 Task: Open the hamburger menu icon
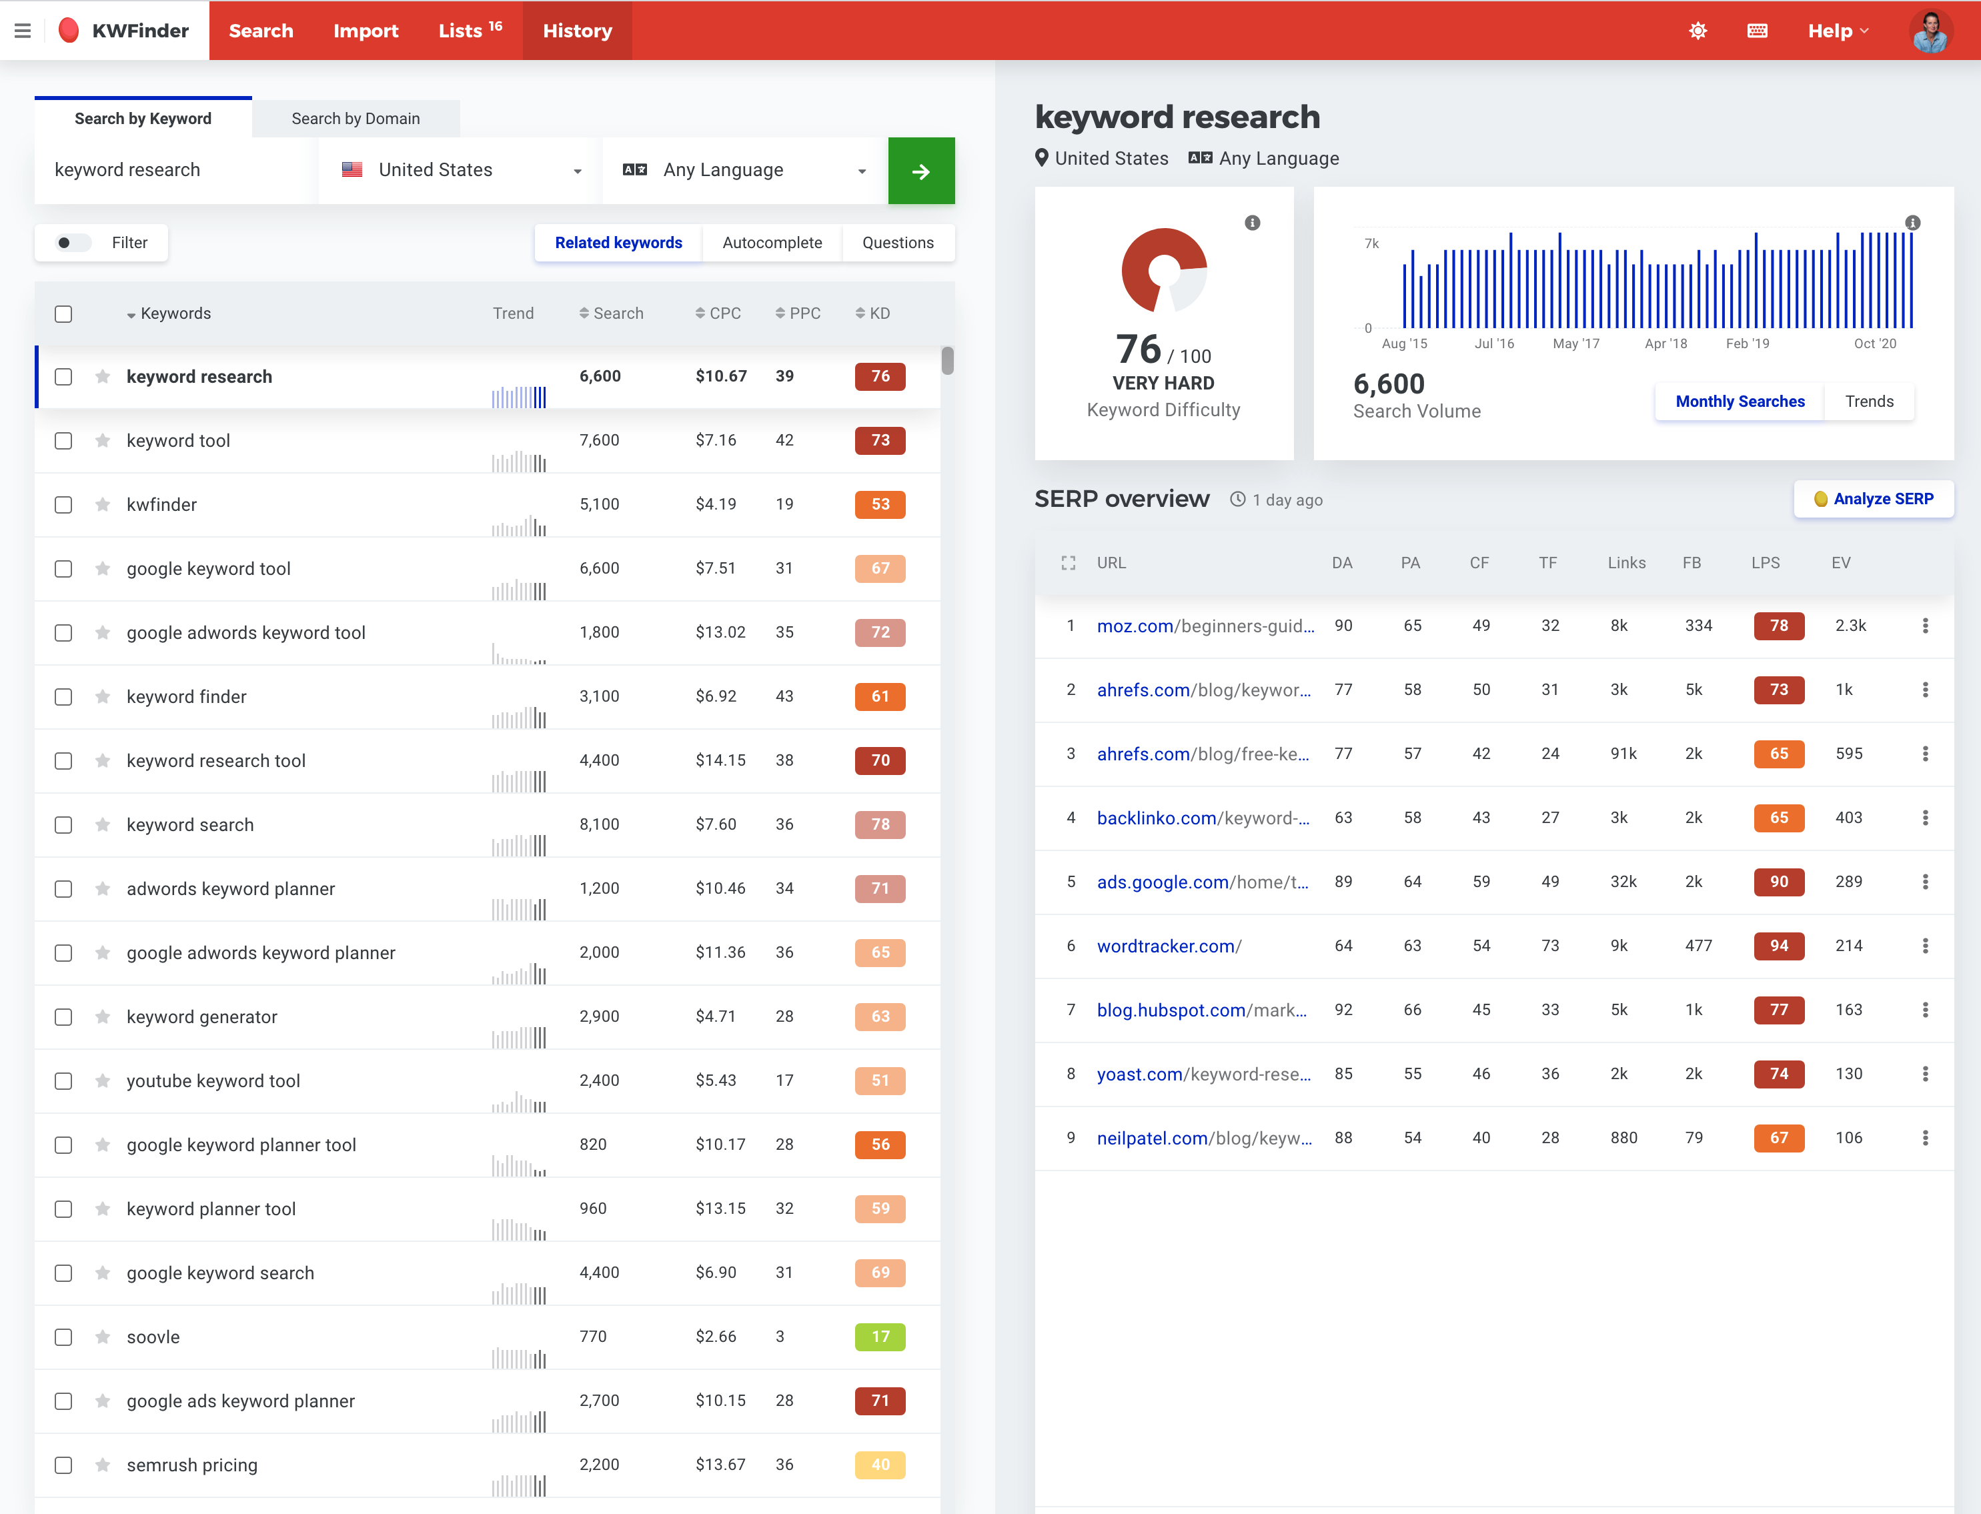coord(23,31)
